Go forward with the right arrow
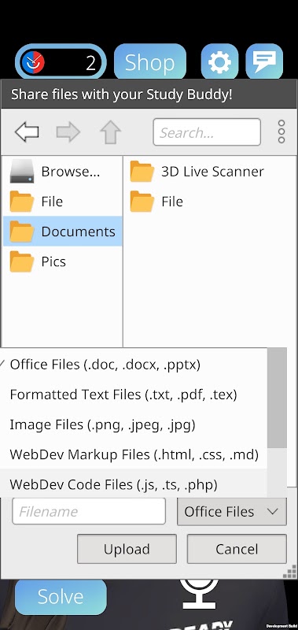 (68, 132)
